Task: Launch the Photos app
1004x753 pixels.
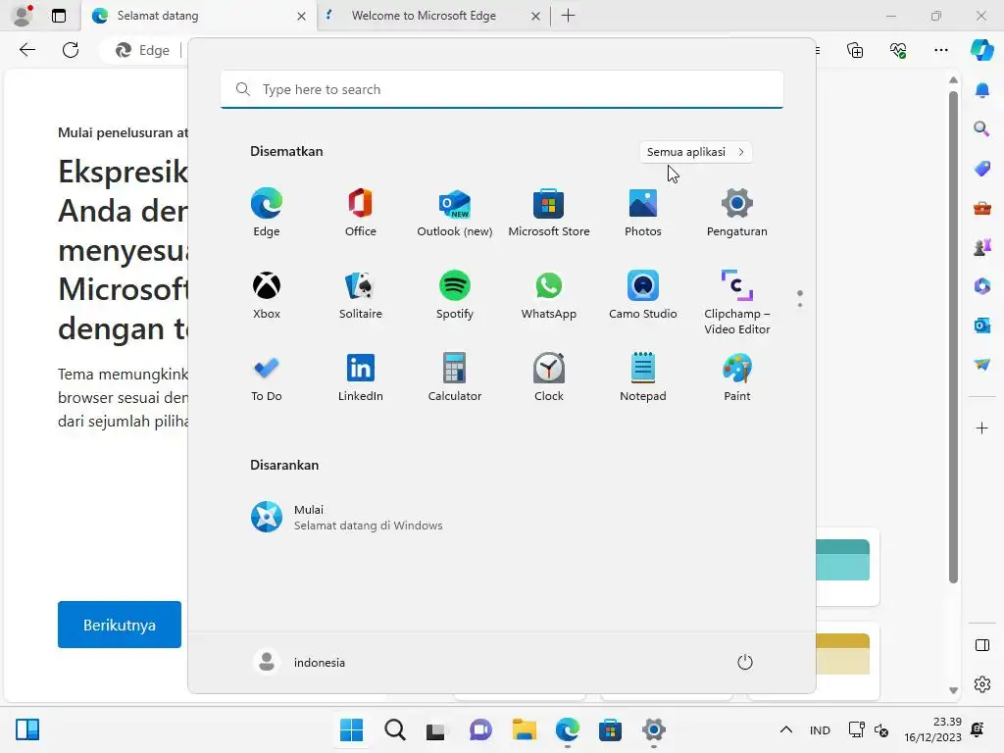Action: (x=643, y=213)
